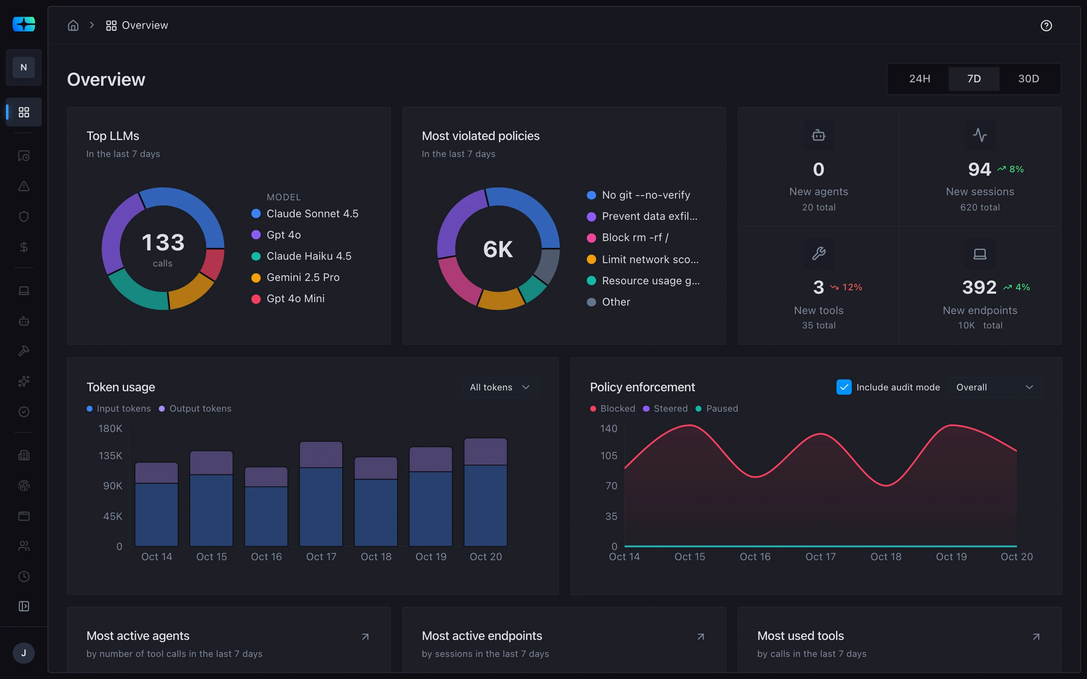Toggle Input tokens legend series
This screenshot has height=679, width=1087.
[x=118, y=409]
